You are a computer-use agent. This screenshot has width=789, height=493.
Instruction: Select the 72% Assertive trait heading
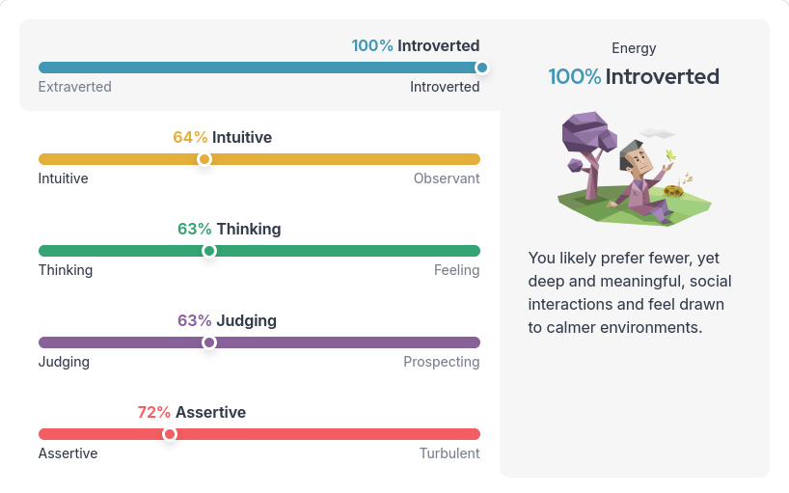pos(191,412)
